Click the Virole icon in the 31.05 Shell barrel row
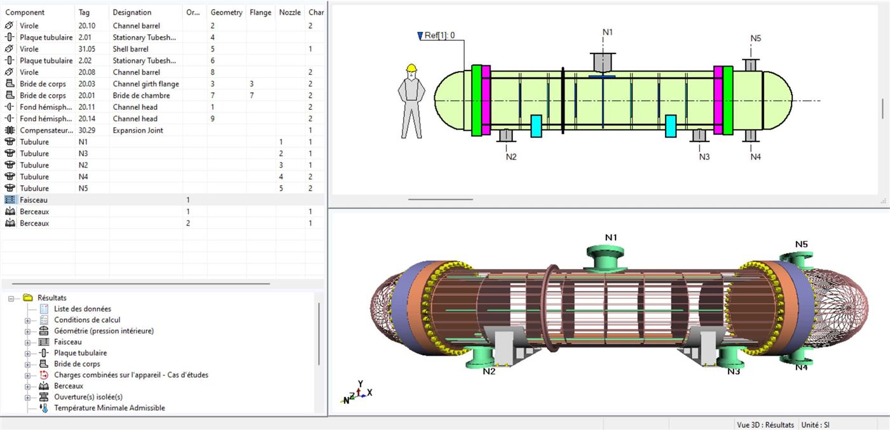 [x=9, y=49]
